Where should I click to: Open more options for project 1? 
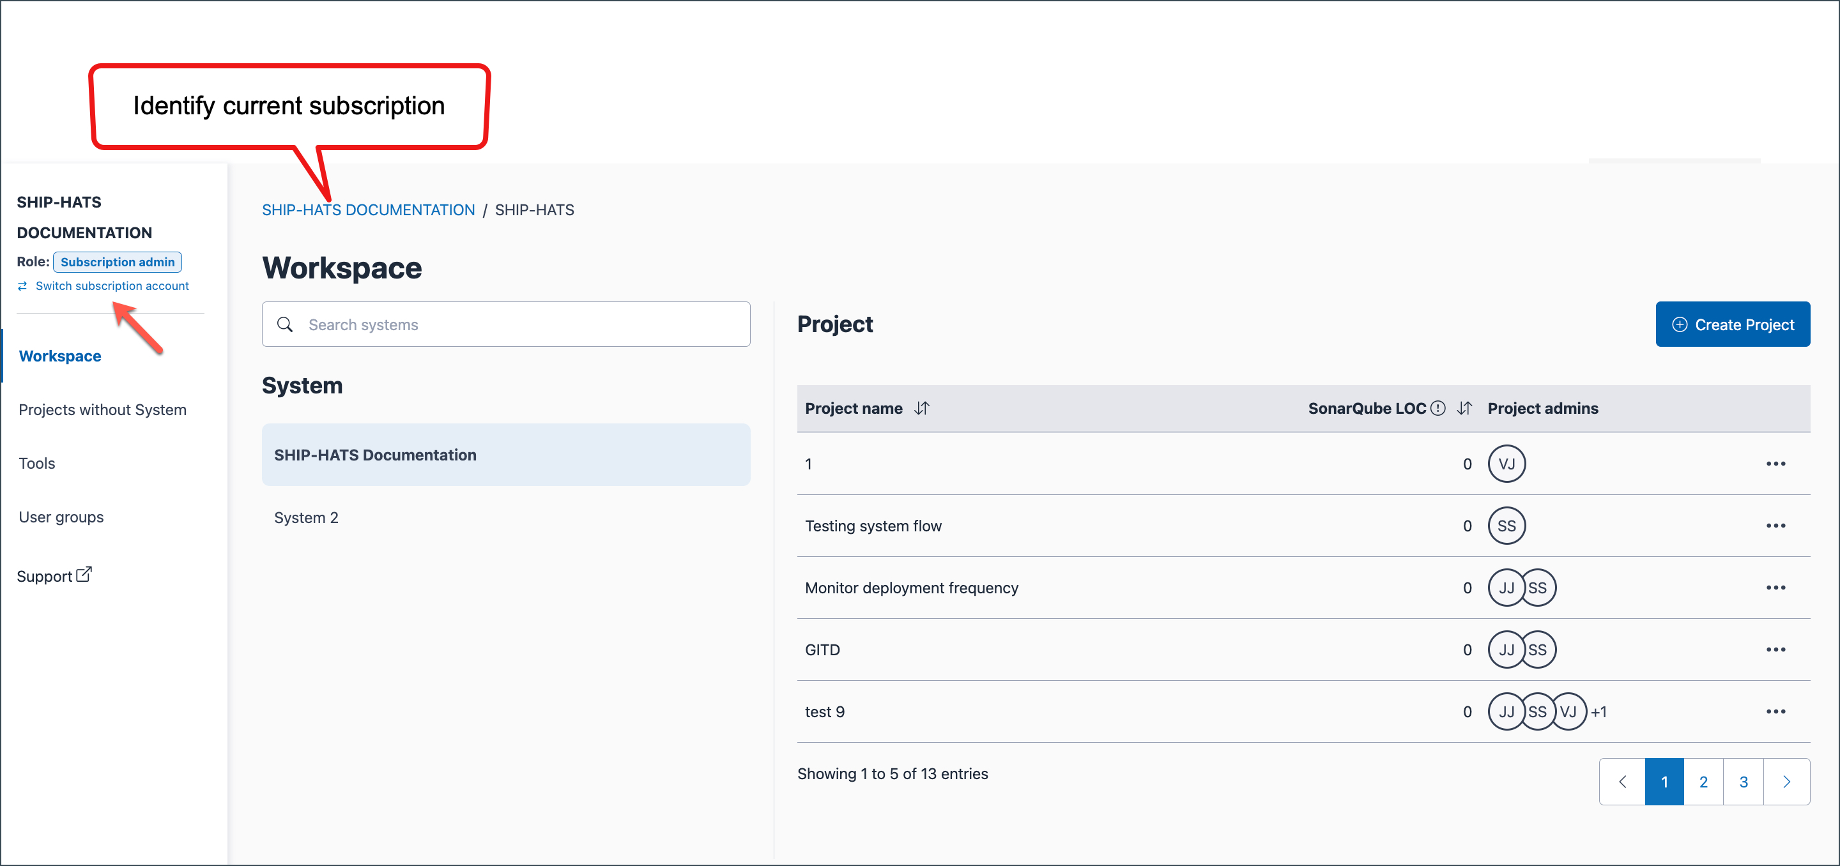(1775, 464)
